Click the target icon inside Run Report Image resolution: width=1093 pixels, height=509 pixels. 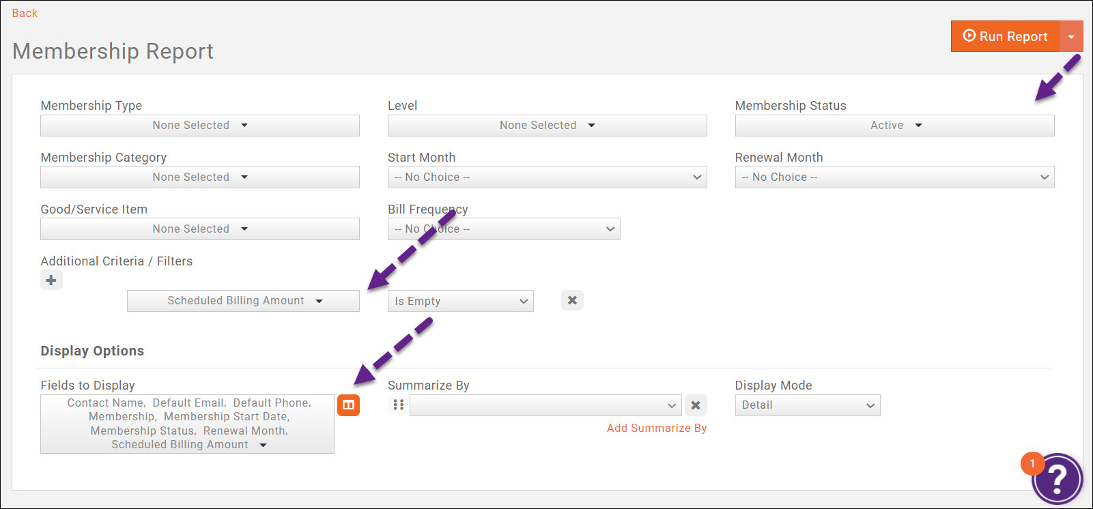coord(968,35)
